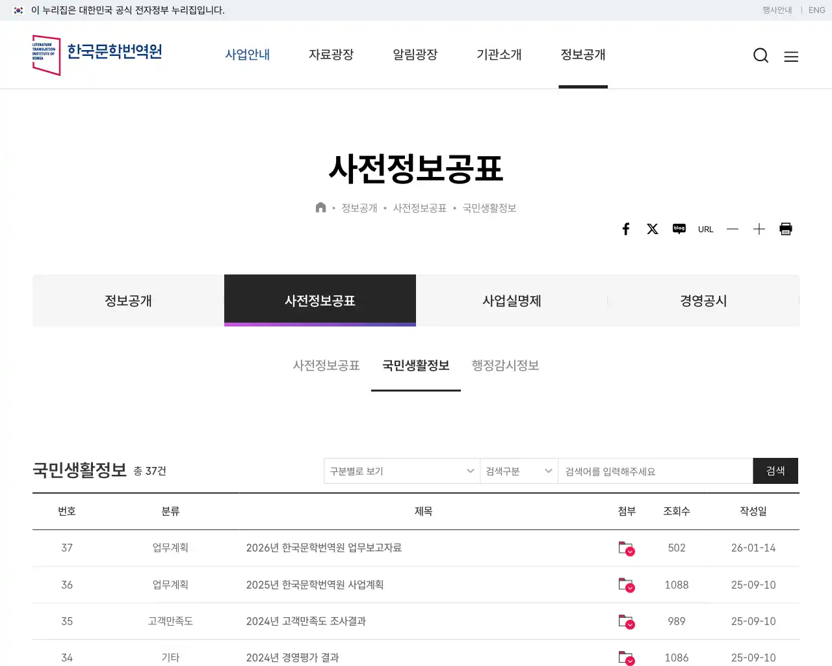Increase text size plus icon
This screenshot has width=832, height=666.
click(759, 229)
